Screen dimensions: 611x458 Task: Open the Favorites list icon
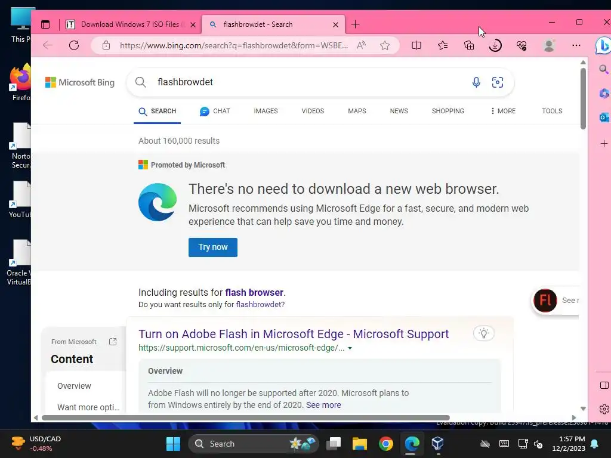443,45
